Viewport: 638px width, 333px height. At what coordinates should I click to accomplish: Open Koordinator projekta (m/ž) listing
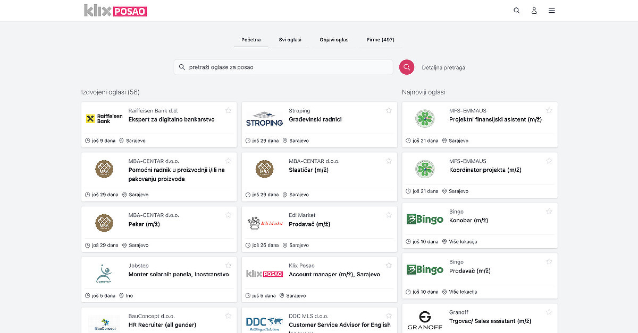pyautogui.click(x=485, y=170)
